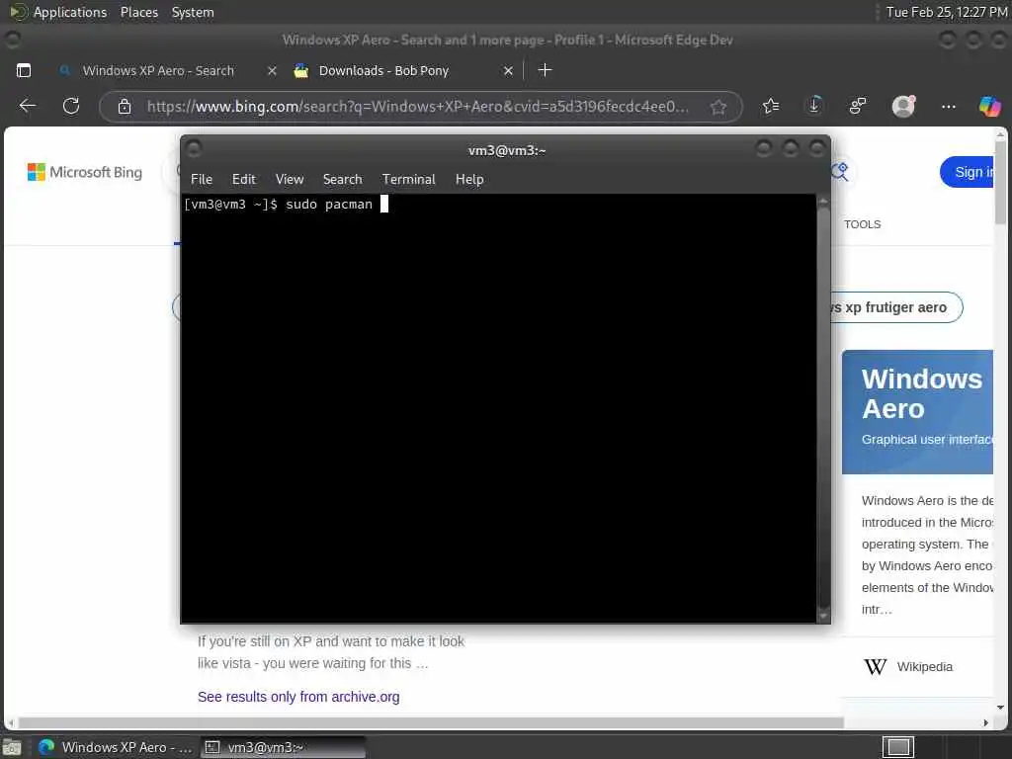
Task: Open Bing search TOOLS option
Action: pos(862,224)
